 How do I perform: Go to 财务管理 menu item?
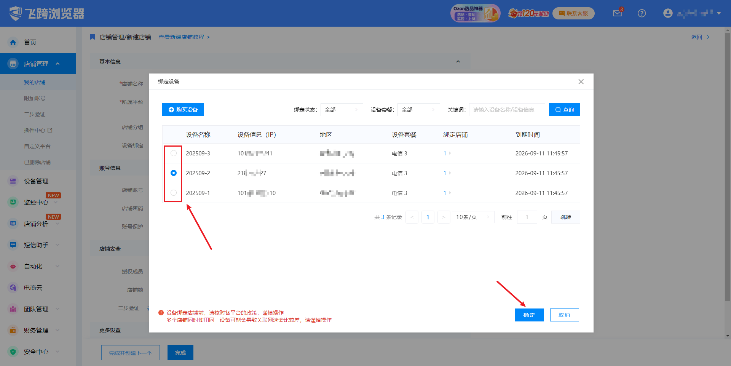(36, 331)
